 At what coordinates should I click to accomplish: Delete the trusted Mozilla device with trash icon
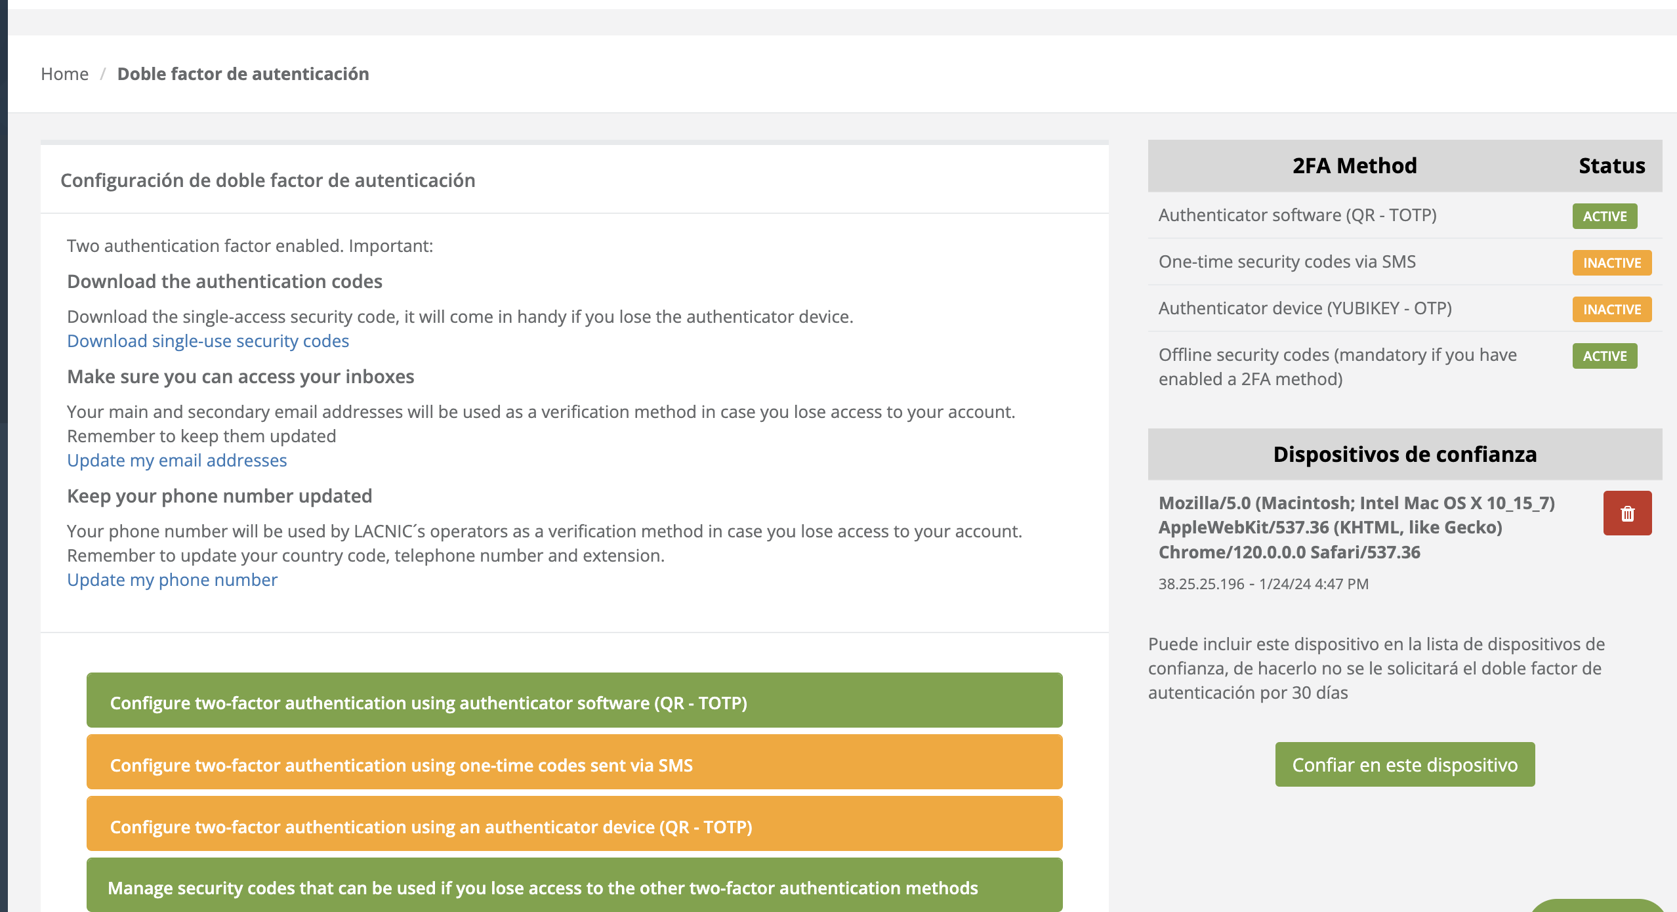1627,513
